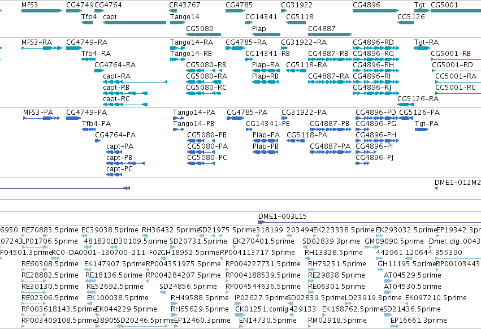Click the EC39038.5prime EST label
The width and height of the screenshot is (481, 329).
click(110, 230)
